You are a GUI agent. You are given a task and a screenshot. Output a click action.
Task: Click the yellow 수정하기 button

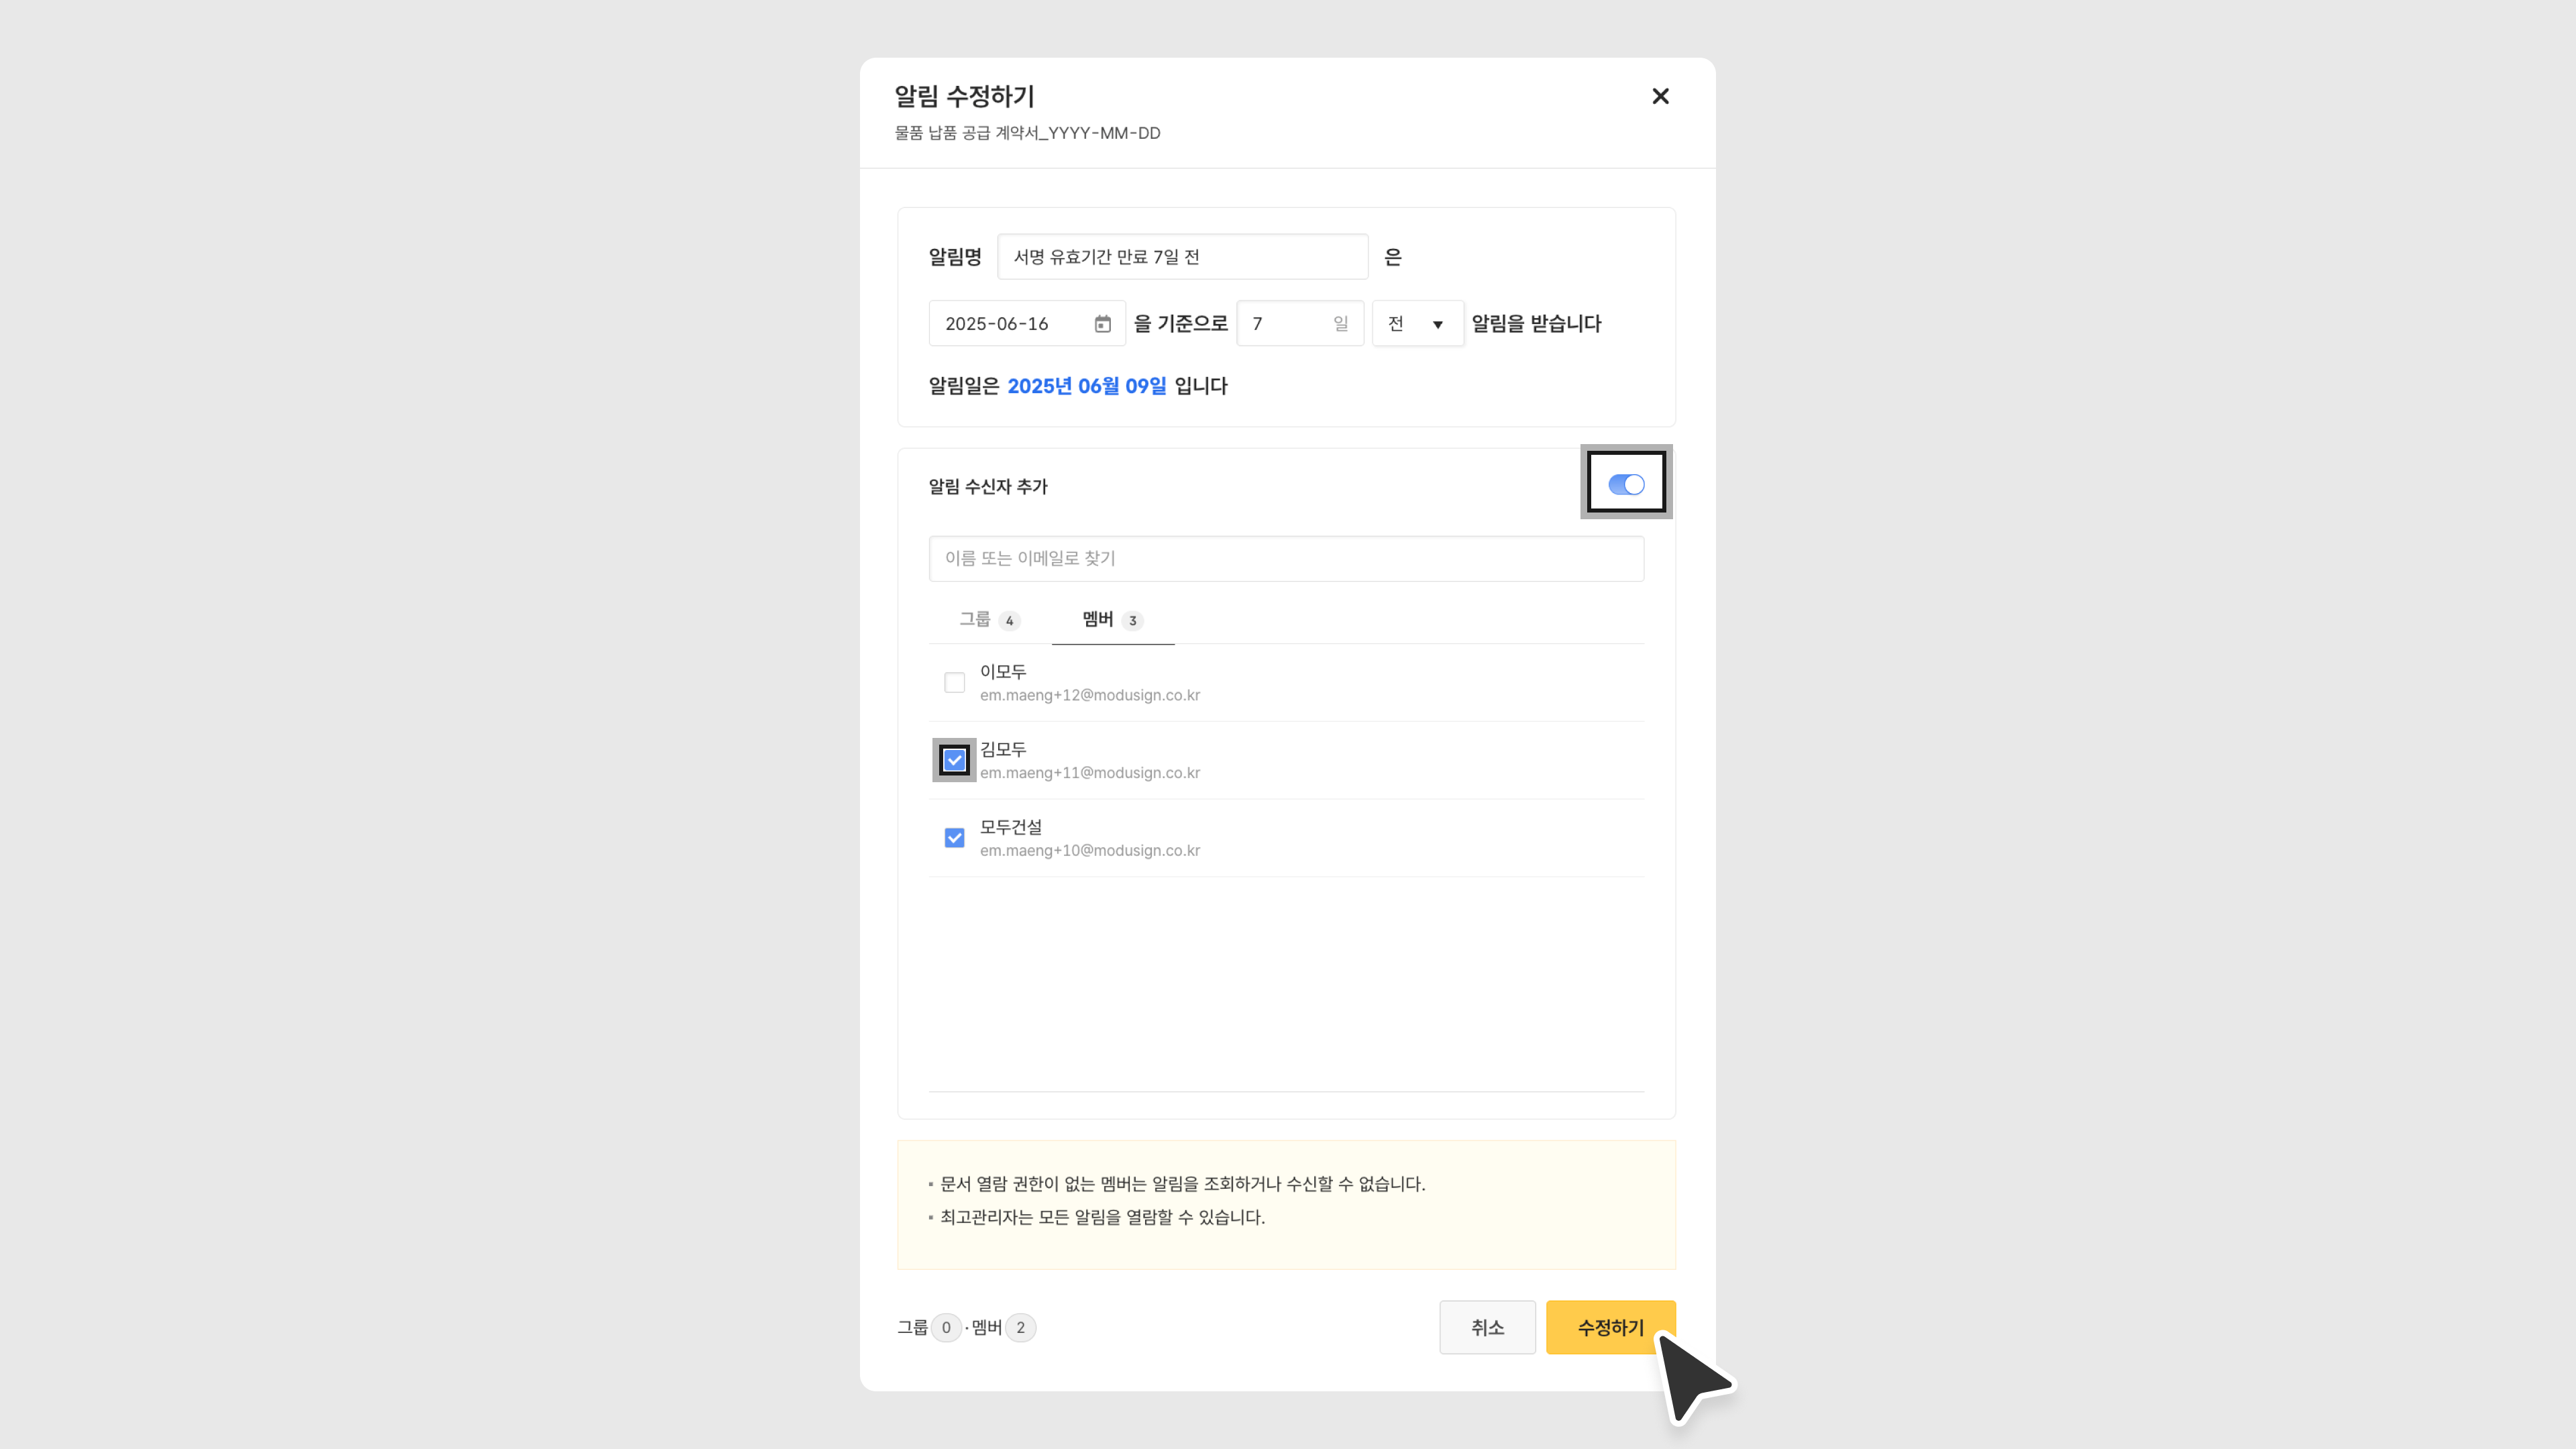[x=1610, y=1328]
